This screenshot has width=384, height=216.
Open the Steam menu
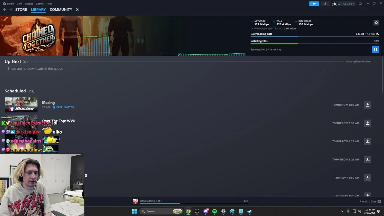pyautogui.click(x=10, y=4)
